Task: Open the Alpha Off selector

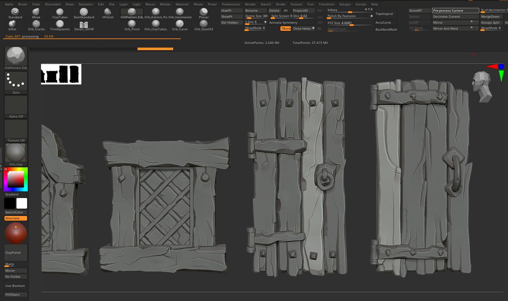Action: (16, 107)
